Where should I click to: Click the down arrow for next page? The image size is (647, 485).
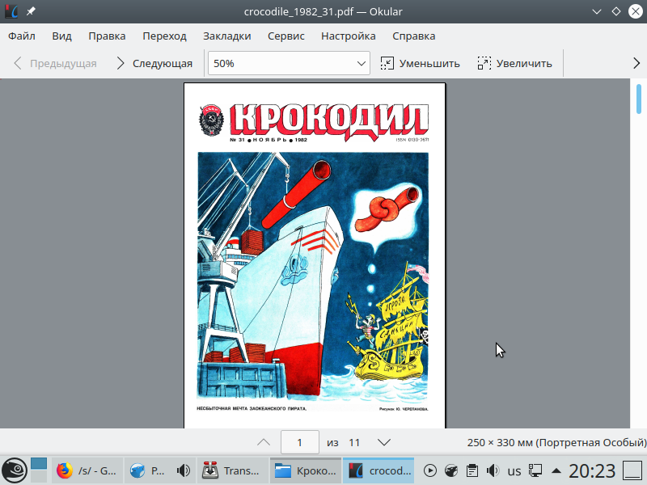point(383,442)
